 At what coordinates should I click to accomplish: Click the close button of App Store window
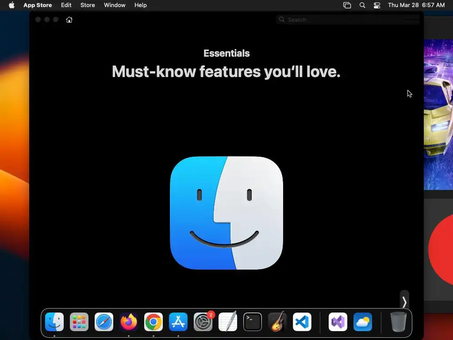(38, 19)
